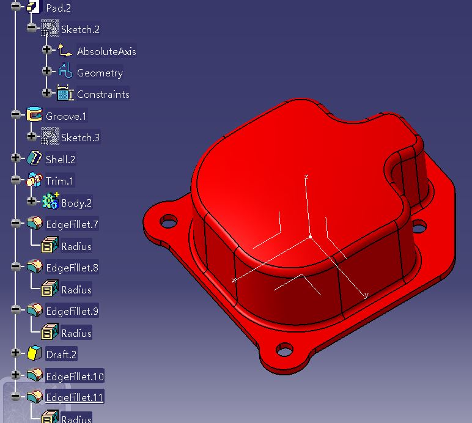The height and width of the screenshot is (423, 472).
Task: Expand the Geometry node
Action: (46, 71)
